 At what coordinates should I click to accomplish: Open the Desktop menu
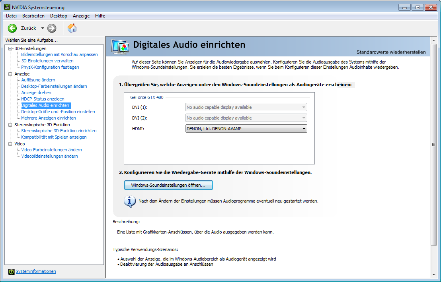click(59, 16)
